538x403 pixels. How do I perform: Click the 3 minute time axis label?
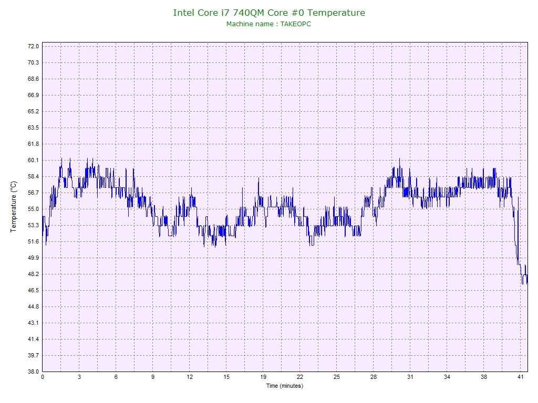79,377
